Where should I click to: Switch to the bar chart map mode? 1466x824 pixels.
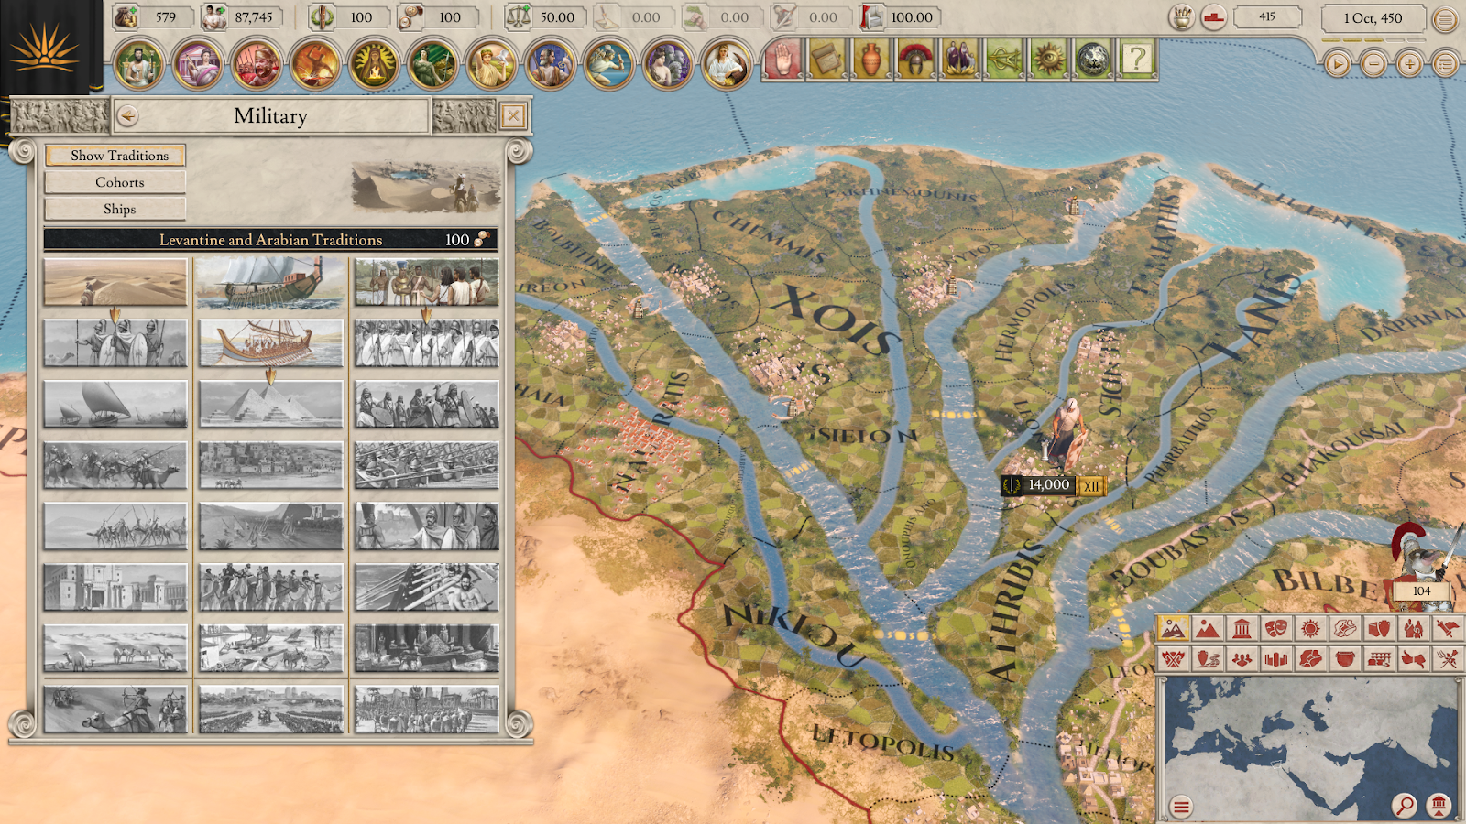coord(1276,658)
